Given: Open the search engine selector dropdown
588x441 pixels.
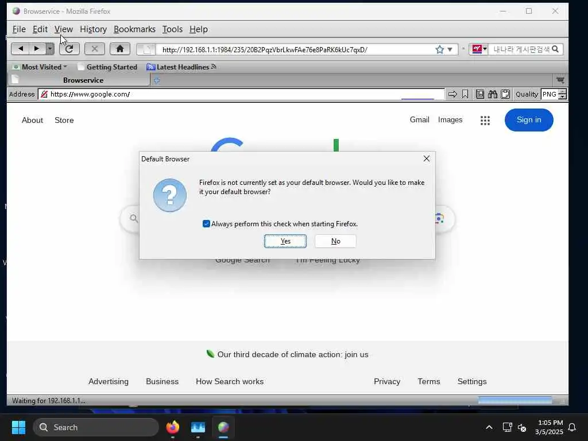Looking at the screenshot, I should point(479,49).
